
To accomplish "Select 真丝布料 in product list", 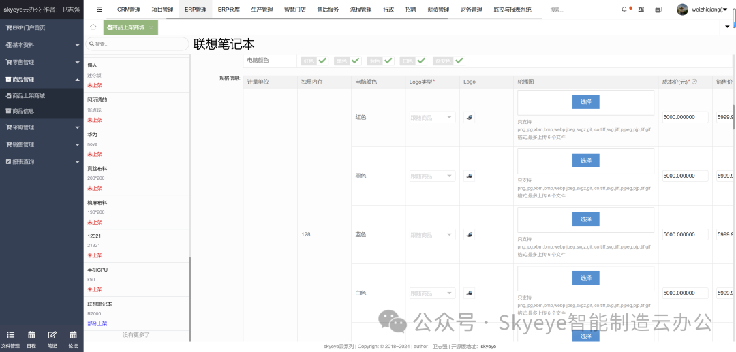I will pos(136,178).
